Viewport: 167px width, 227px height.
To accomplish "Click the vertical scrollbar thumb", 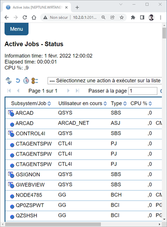I will (x=164, y=33).
